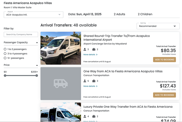This screenshot has width=182, height=122.
Task: Click luggage icon on One Way ACA transfer
Action: [x=94, y=81]
